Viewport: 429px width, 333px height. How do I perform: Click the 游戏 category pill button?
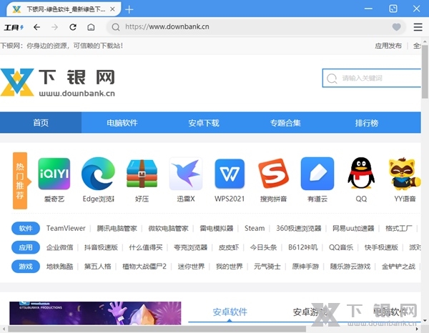point(26,267)
